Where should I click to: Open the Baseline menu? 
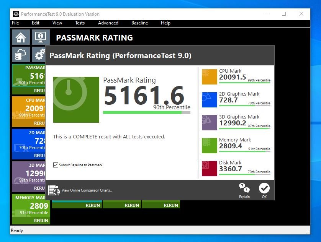click(139, 23)
